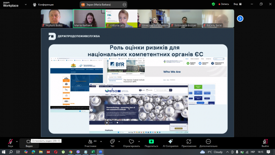Image resolution: width=275 pixels, height=155 pixels.
Task: Open Windows Start menu
Action: pyautogui.click(x=3, y=152)
